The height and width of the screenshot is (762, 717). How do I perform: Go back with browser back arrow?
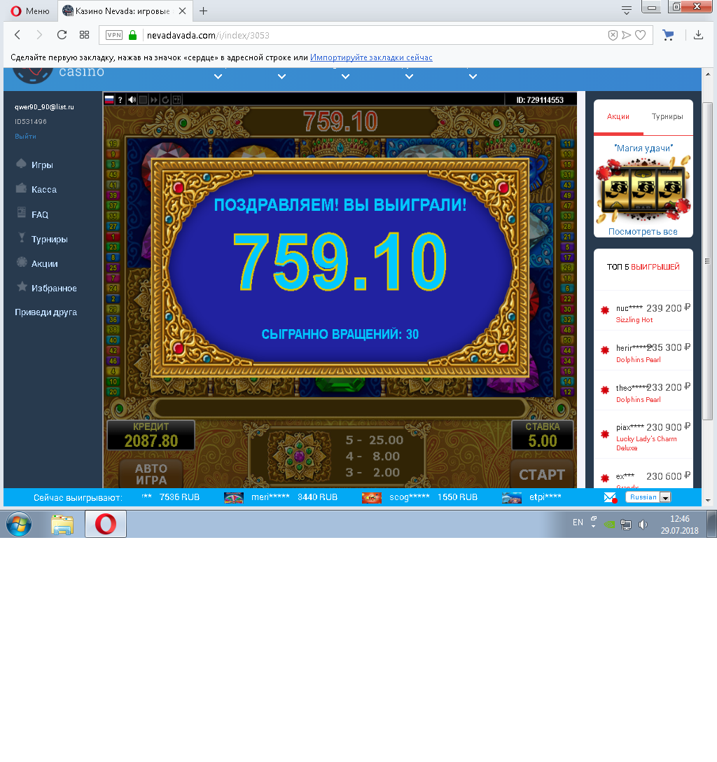tap(18, 35)
